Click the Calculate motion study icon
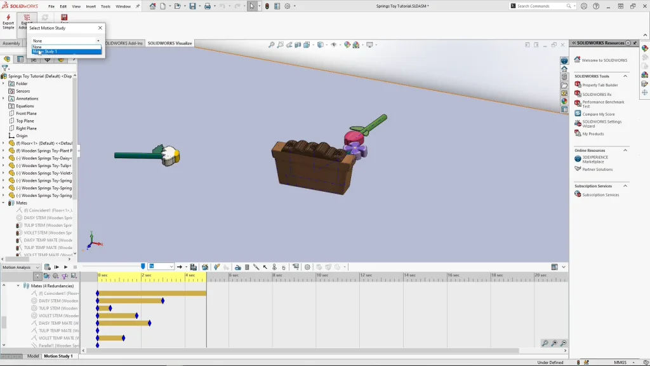 click(x=48, y=267)
